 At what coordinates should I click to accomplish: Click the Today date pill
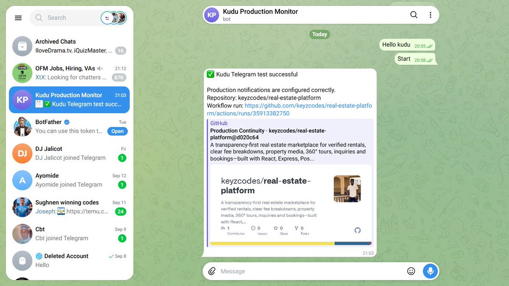319,34
